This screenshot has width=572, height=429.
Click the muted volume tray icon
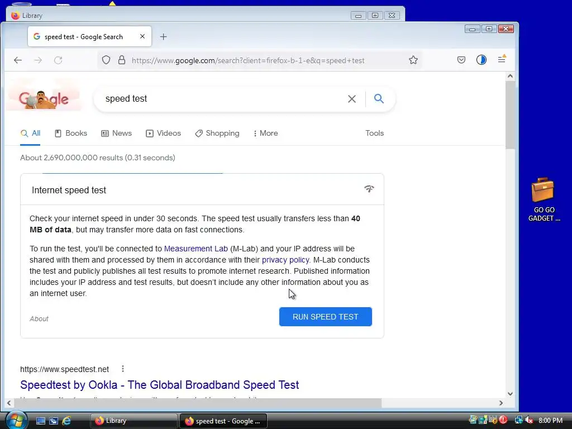click(528, 420)
